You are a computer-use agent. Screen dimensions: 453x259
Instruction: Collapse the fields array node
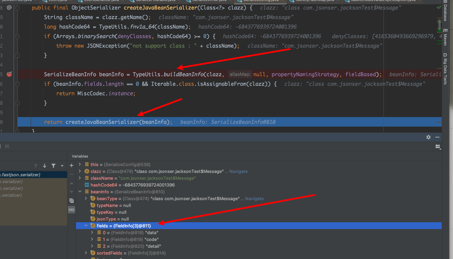click(86, 226)
